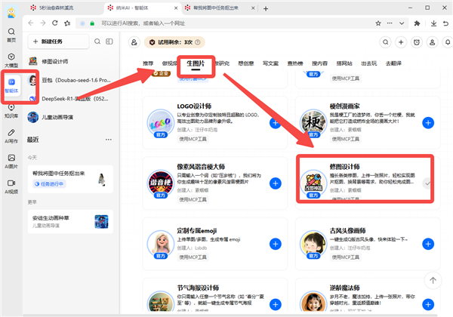Add the 节气海报设计师 agent with plus button

(276, 305)
